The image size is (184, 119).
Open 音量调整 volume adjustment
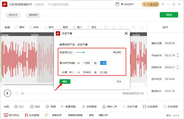tap(68, 106)
